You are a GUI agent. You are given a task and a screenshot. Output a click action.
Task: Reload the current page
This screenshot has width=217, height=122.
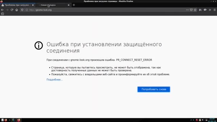12,10
